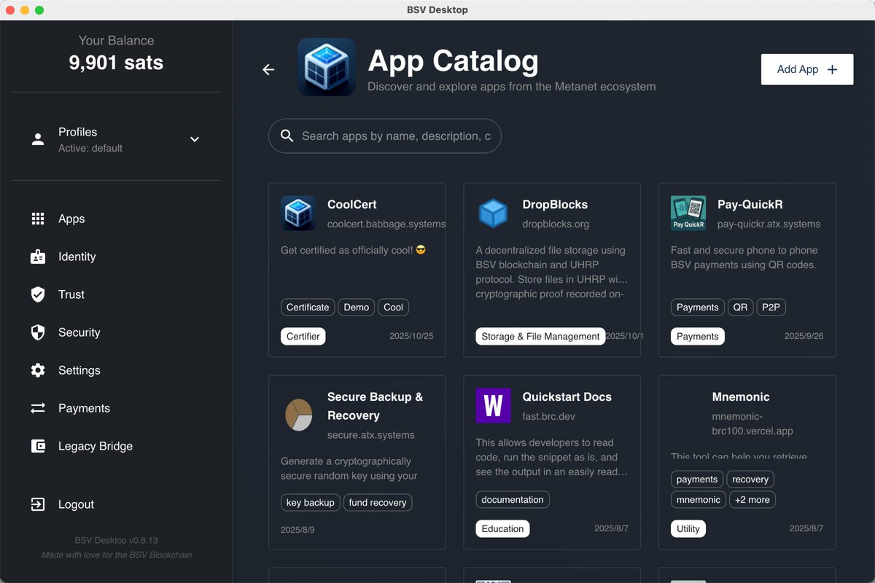The height and width of the screenshot is (583, 875).
Task: Open the Pay-QuickR card title
Action: pos(750,205)
